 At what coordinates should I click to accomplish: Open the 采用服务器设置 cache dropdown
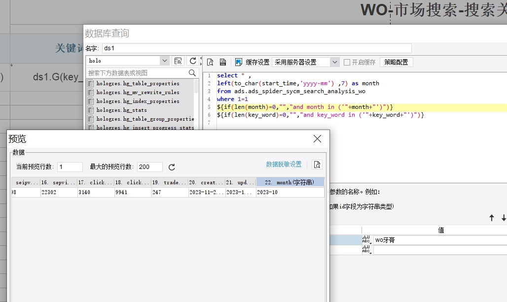click(x=335, y=62)
